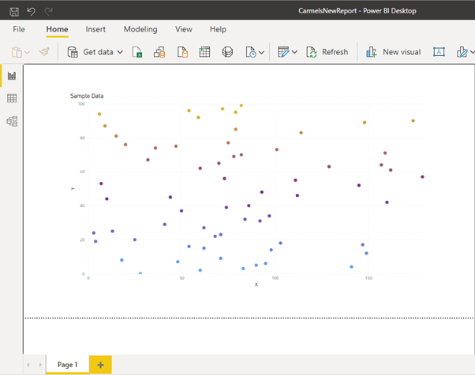This screenshot has height=375, width=475.
Task: Select the Page 1 tab
Action: click(x=67, y=365)
